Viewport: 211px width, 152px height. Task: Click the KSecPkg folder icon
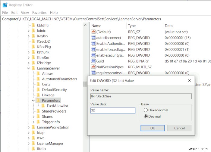[33, 47]
